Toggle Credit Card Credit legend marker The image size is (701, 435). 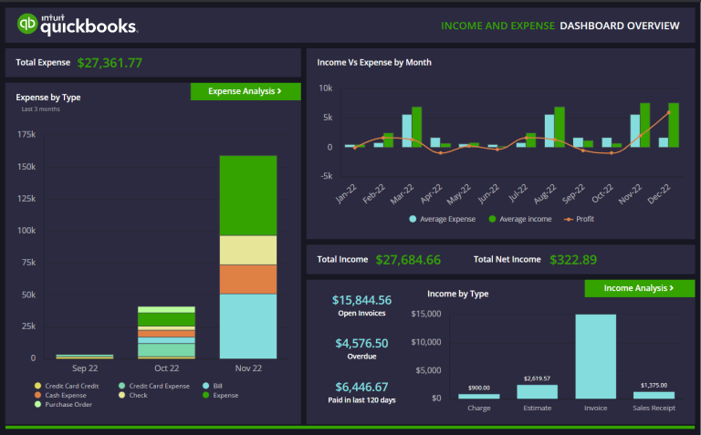[37, 386]
